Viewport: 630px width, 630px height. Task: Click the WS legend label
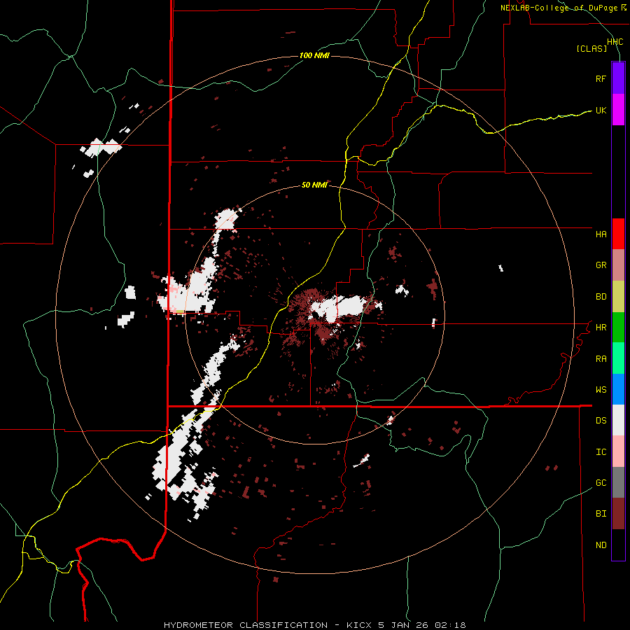coord(601,390)
